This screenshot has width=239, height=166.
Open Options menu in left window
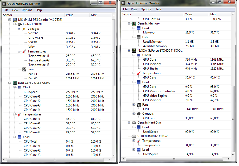pos(27,10)
